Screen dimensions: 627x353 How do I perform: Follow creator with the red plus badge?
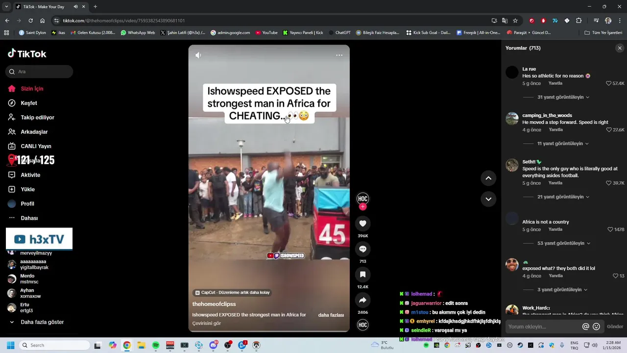coord(362,207)
